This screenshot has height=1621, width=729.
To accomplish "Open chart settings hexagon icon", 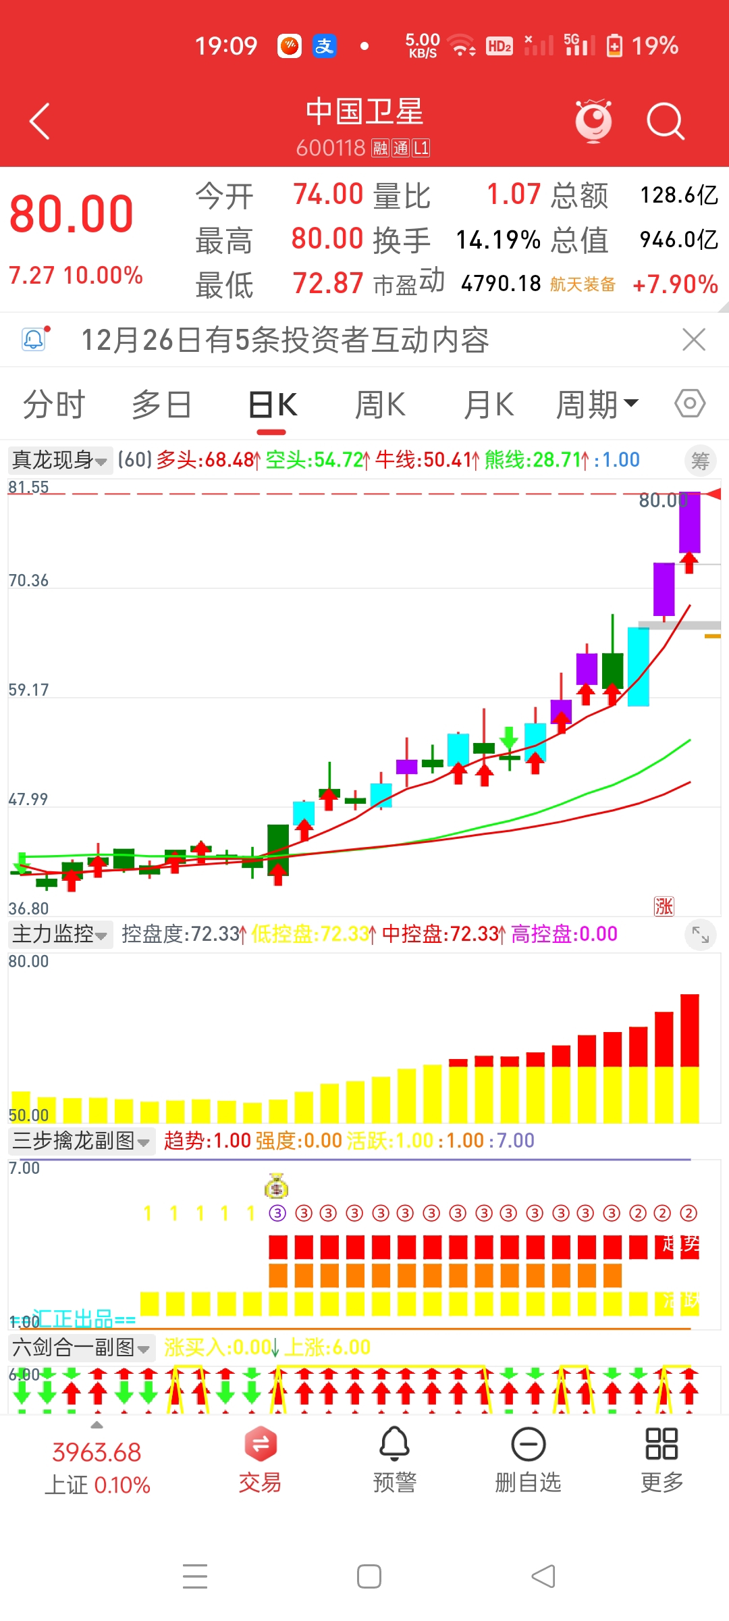I will point(690,404).
